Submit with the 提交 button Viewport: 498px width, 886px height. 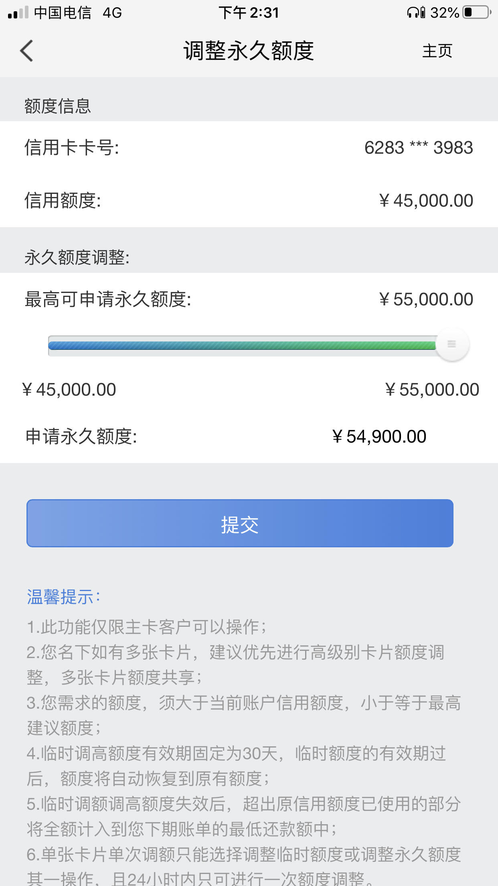(x=240, y=523)
